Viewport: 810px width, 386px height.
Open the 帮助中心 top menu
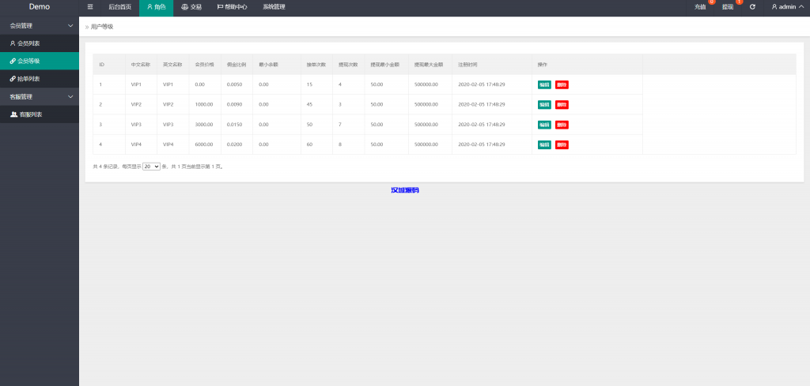click(x=232, y=6)
